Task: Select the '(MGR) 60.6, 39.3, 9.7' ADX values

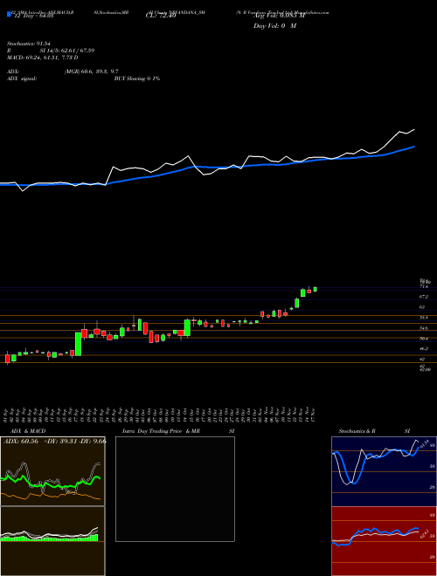Action: pos(91,72)
